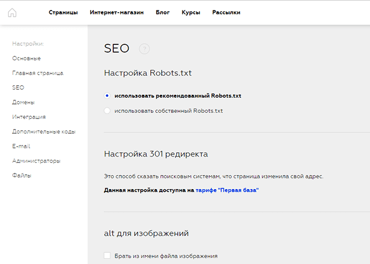Open E-mail settings in sidebar
Image resolution: width=370 pixels, height=264 pixels.
(x=21, y=146)
